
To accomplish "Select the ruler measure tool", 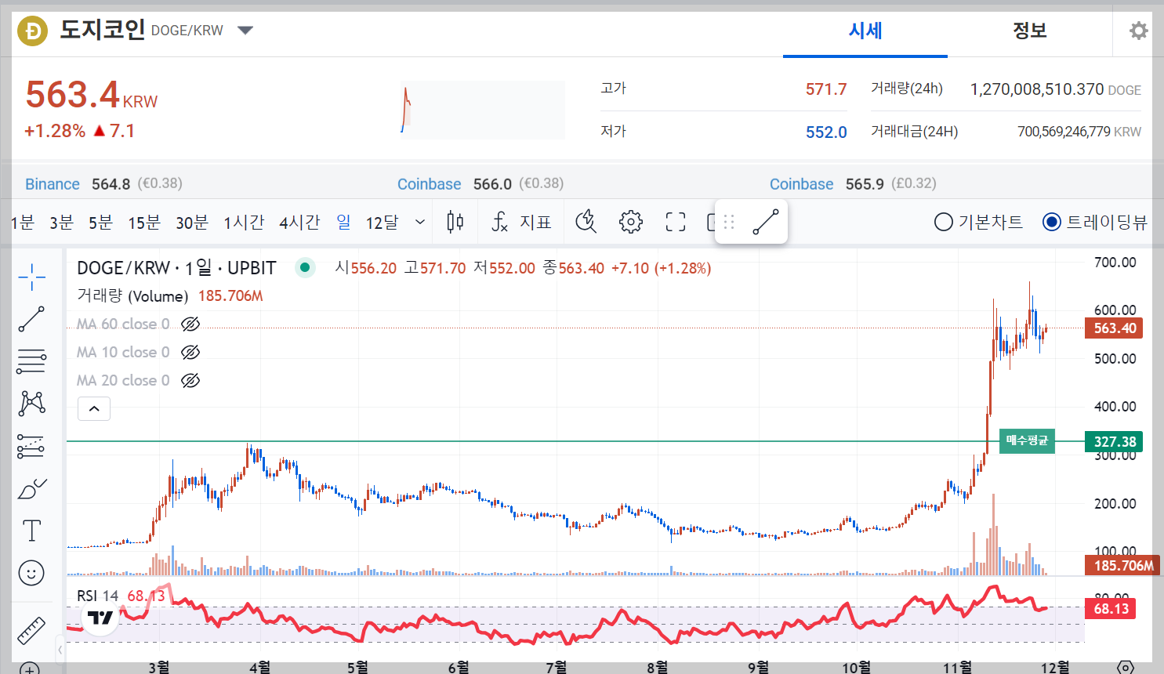I will 31,629.
